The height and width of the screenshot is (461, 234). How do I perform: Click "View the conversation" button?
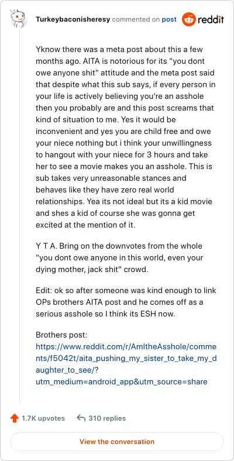(116, 442)
